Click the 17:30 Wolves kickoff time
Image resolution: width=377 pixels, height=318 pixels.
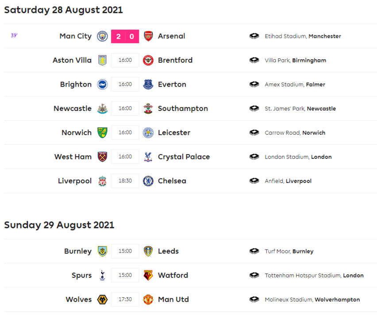(125, 299)
